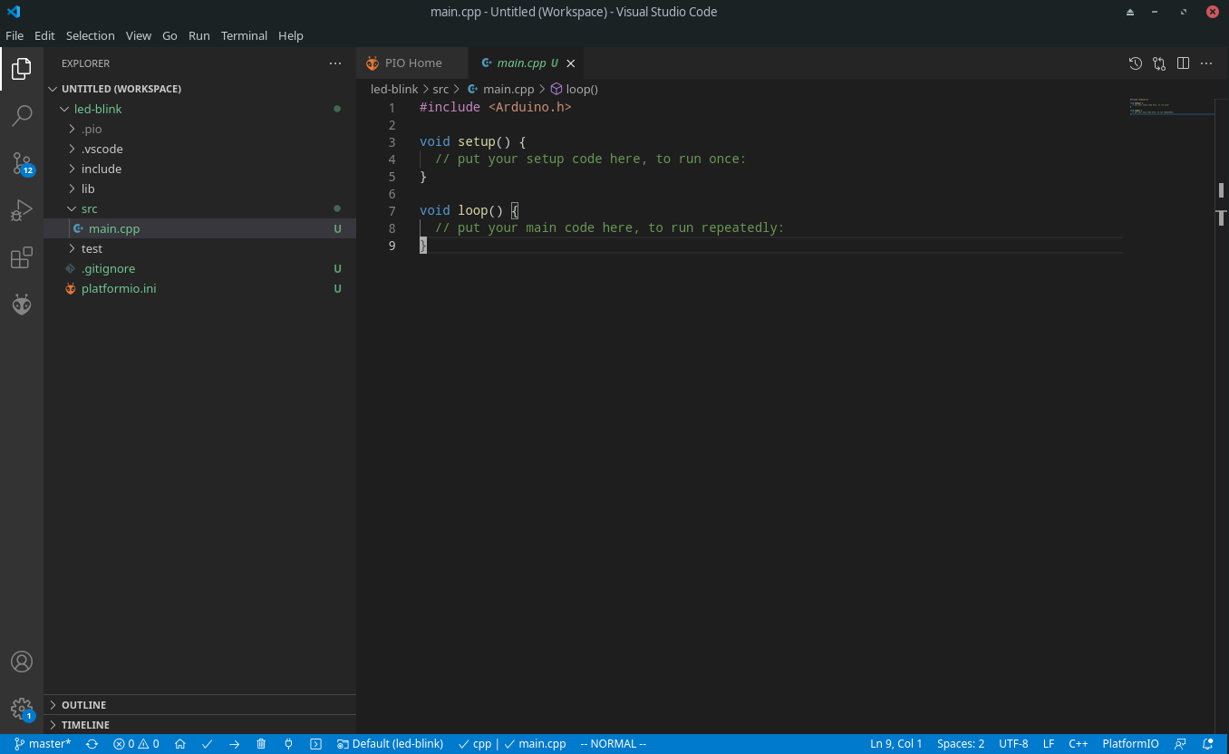This screenshot has height=754, width=1229.
Task: Click src in editor breadcrumb
Action: 440,89
